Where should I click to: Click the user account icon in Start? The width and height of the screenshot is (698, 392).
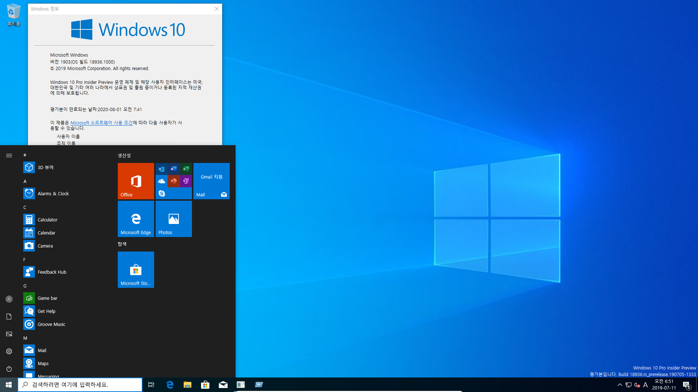9,299
